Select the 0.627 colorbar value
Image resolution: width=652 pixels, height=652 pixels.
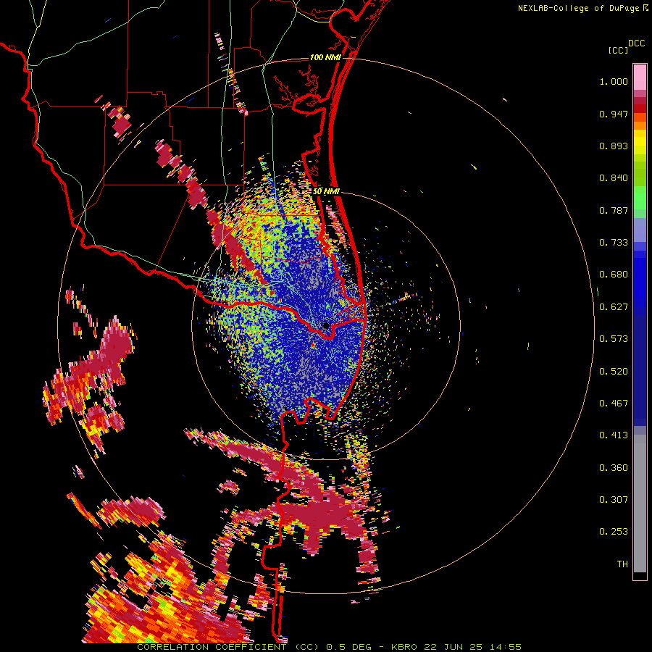[614, 307]
